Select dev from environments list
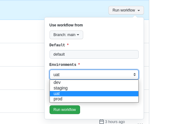 coord(94,82)
